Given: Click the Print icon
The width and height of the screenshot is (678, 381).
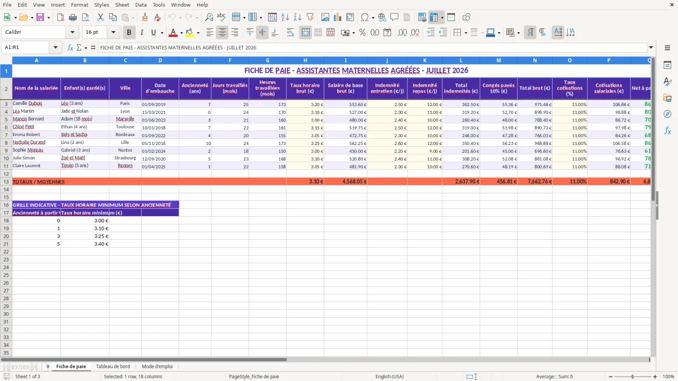Looking at the screenshot, I should click(x=73, y=17).
